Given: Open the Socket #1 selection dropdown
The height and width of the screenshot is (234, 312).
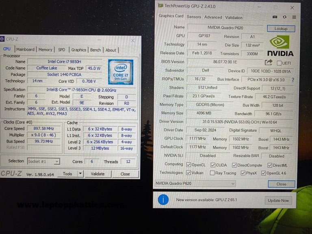Looking at the screenshot, I should coord(43,161).
